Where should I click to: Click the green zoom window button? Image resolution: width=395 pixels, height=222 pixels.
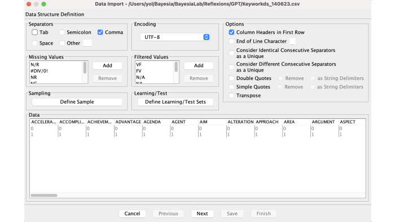[x=43, y=4]
